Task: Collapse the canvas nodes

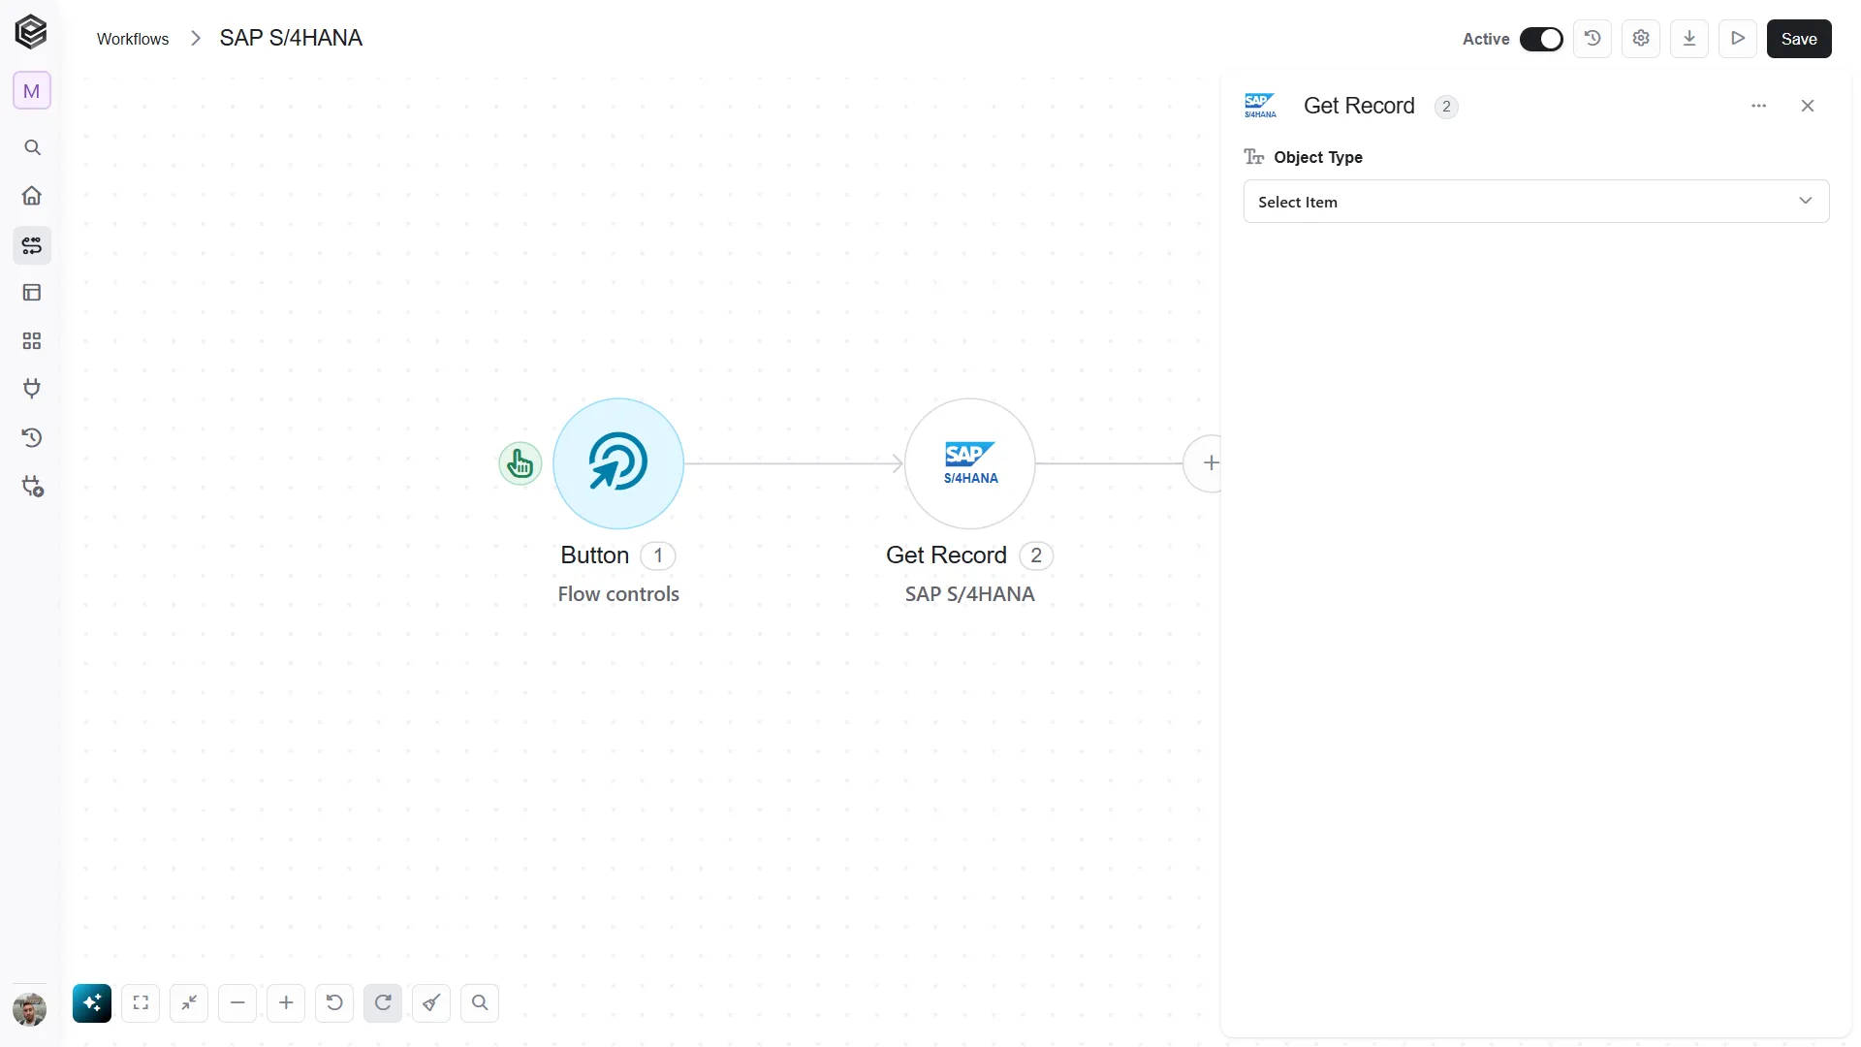Action: click(x=189, y=1003)
